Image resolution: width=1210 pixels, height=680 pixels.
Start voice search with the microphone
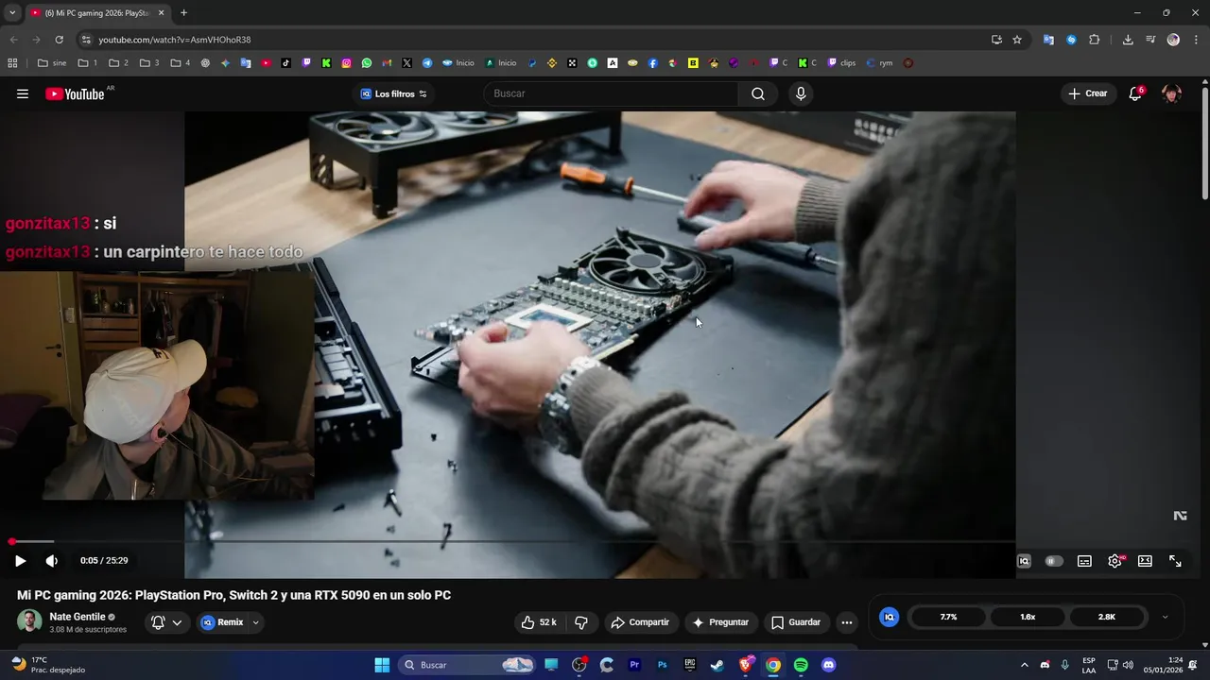click(801, 93)
